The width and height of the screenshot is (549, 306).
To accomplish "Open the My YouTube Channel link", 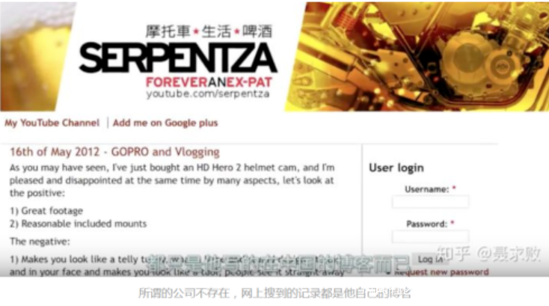I will (52, 123).
